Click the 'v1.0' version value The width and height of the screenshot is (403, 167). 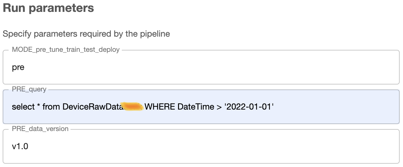point(20,146)
